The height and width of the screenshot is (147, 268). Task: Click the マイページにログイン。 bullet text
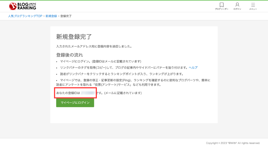pyautogui.click(x=100, y=61)
